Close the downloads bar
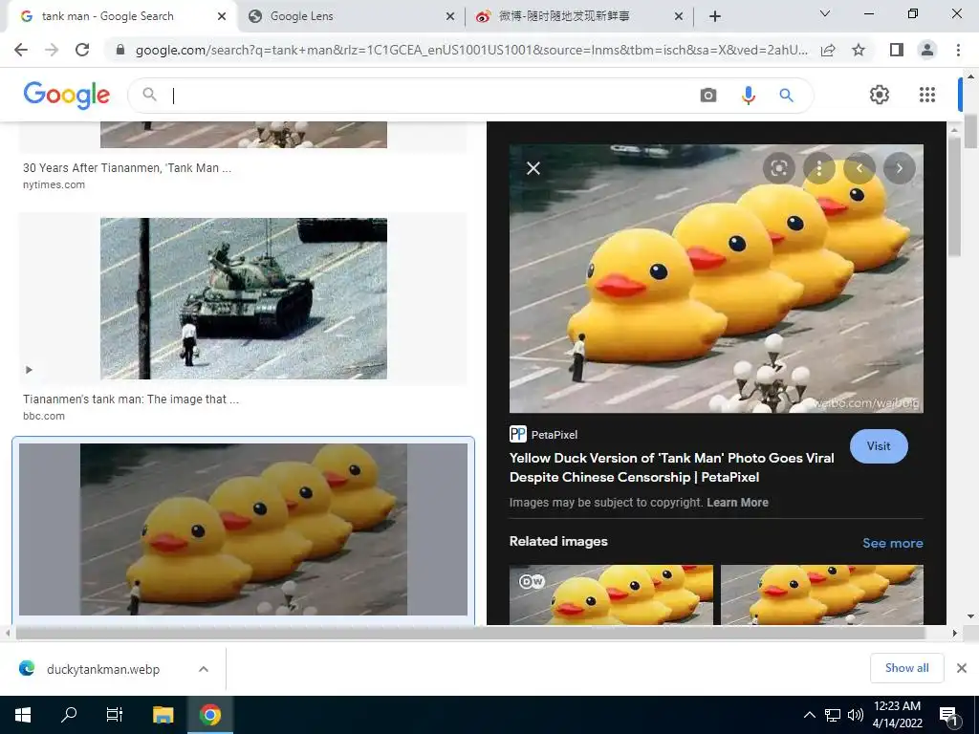Screen dimensions: 979x734 (x=962, y=668)
